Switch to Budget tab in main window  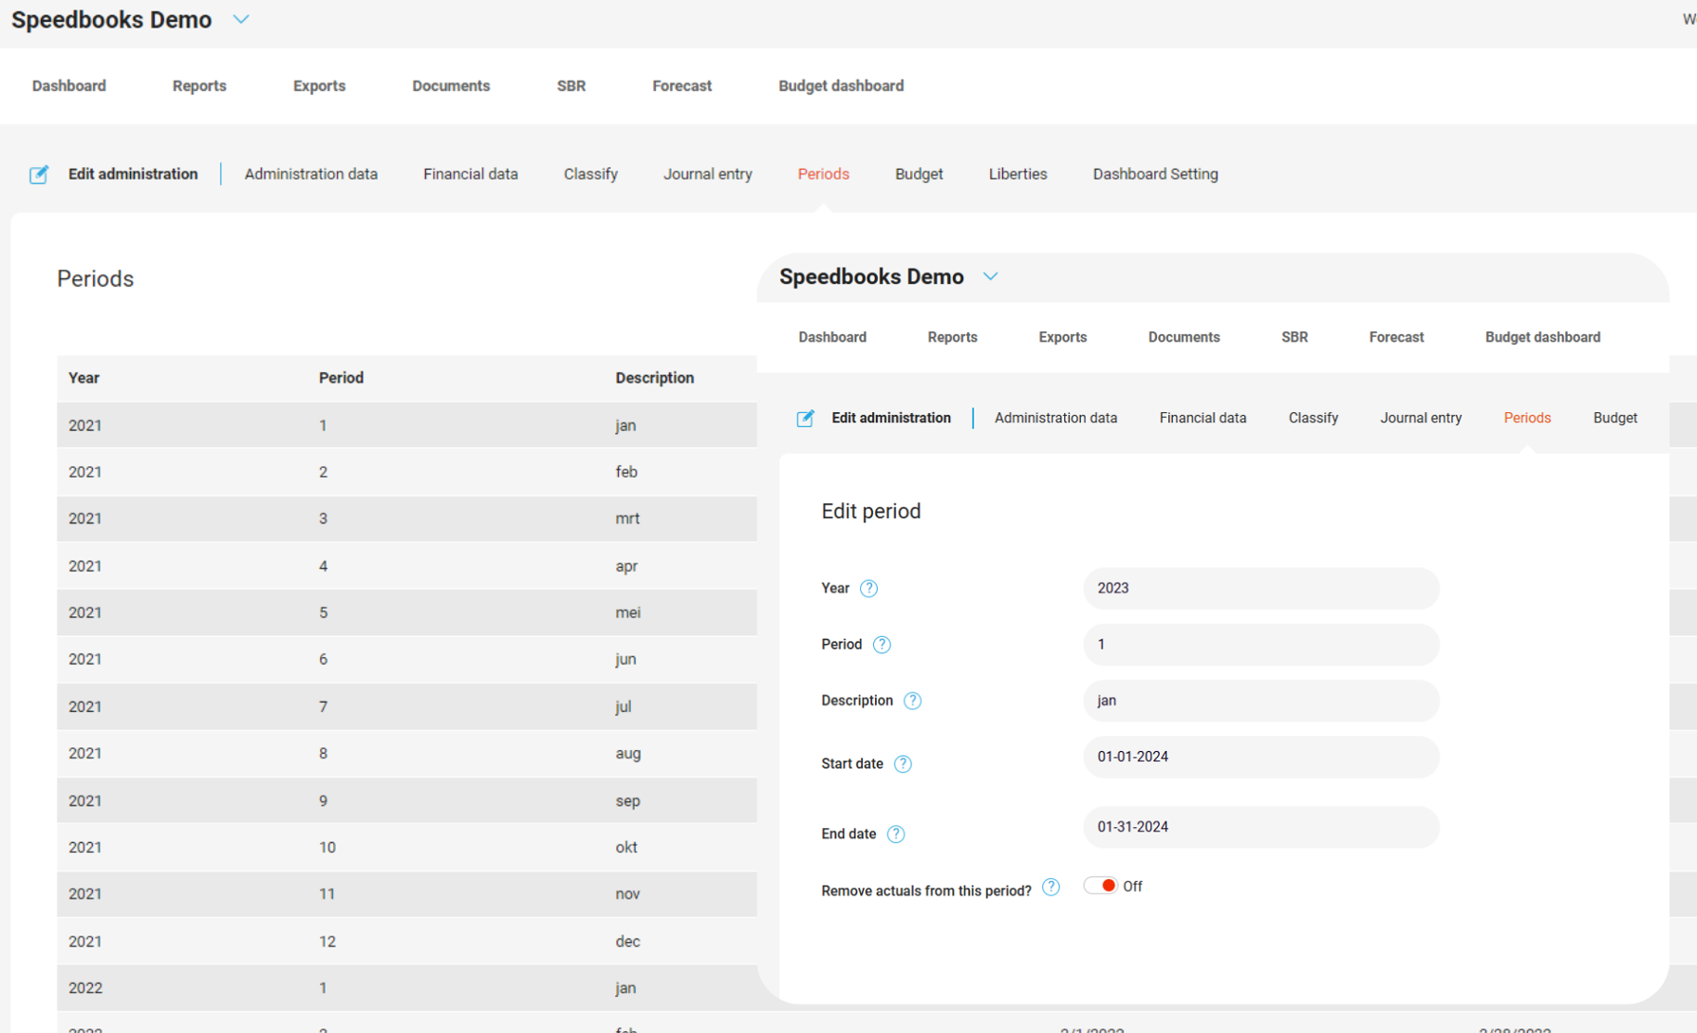tap(919, 174)
